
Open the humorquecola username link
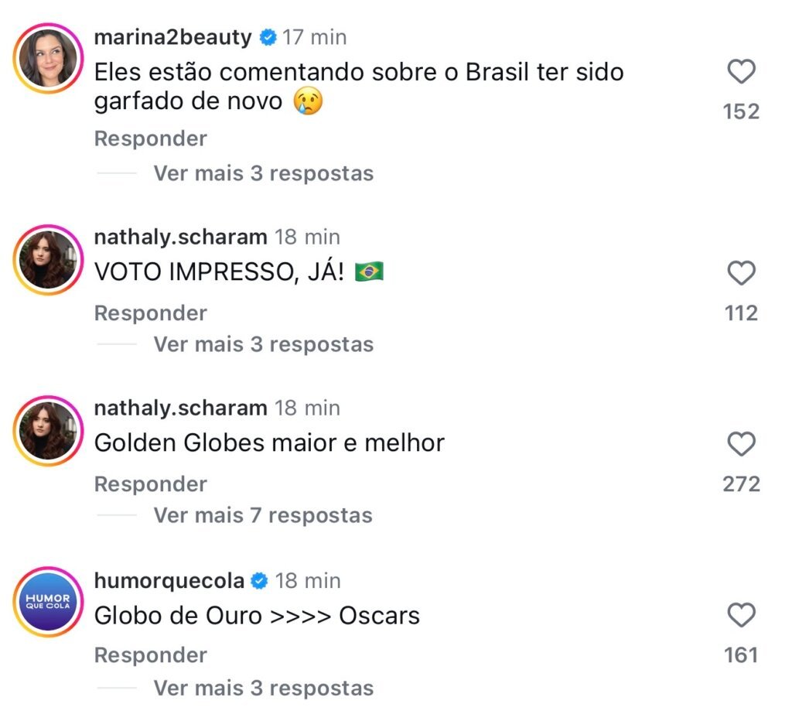point(169,580)
